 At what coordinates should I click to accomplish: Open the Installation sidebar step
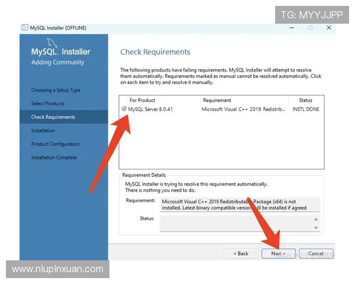pyautogui.click(x=43, y=130)
